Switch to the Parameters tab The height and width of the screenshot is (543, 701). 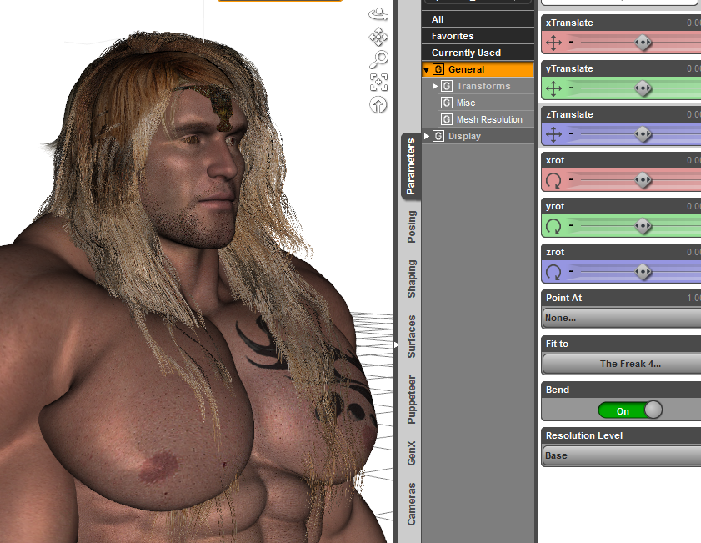point(411,166)
